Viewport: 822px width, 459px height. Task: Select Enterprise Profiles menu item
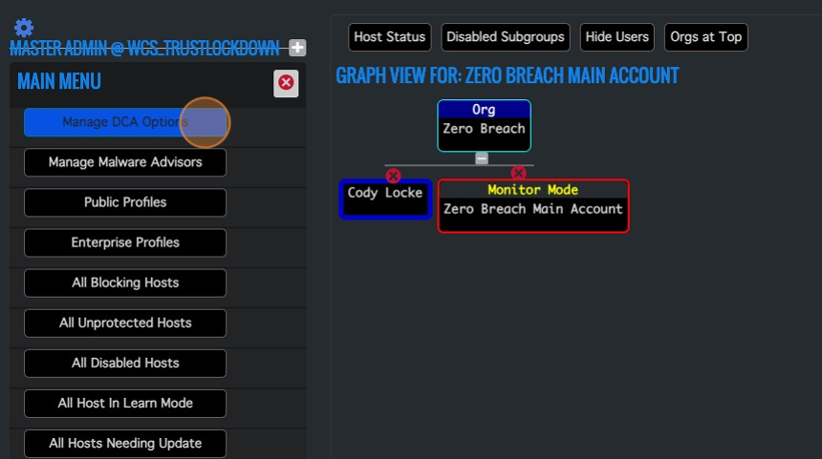[x=125, y=242]
